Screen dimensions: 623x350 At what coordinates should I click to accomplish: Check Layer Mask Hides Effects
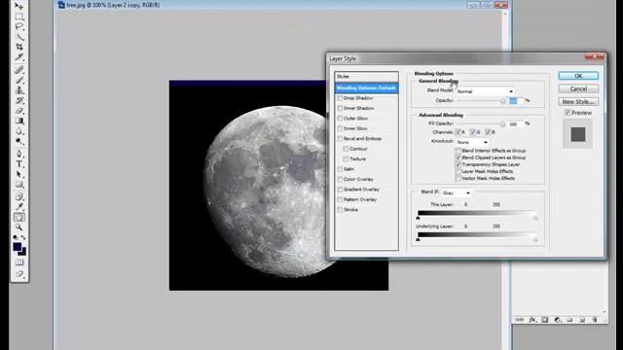[x=458, y=171]
